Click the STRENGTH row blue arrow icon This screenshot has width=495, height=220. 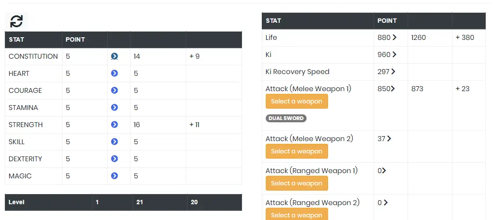click(x=114, y=124)
